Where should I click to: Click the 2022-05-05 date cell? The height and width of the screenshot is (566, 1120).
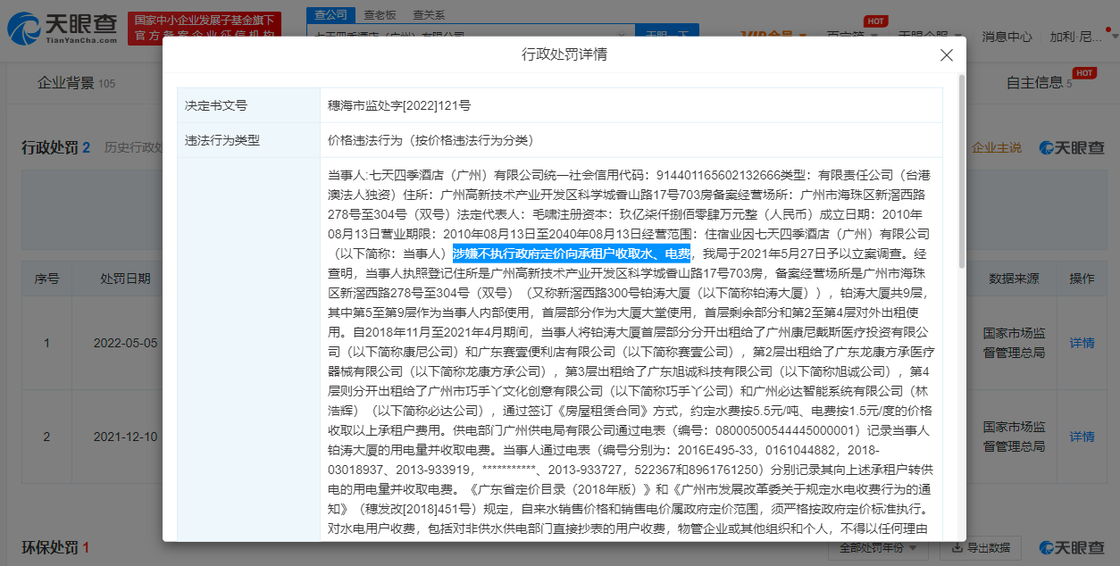click(x=127, y=343)
